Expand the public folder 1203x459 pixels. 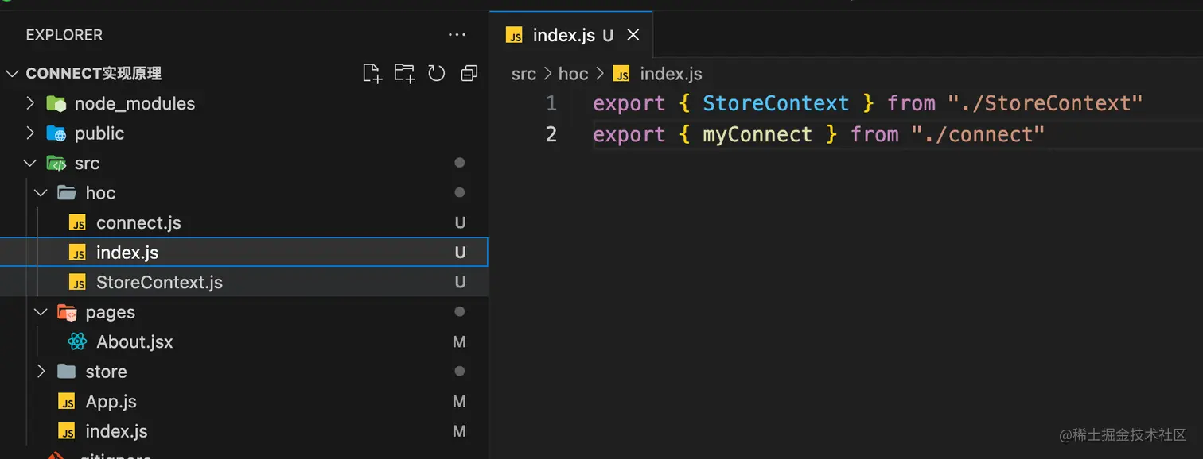point(30,133)
